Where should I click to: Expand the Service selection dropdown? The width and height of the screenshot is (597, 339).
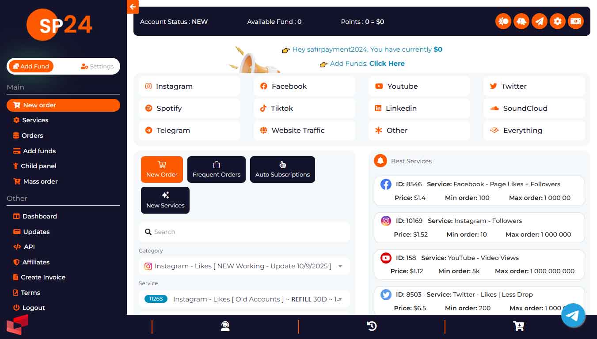pos(244,299)
